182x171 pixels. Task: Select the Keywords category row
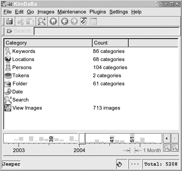(91, 51)
